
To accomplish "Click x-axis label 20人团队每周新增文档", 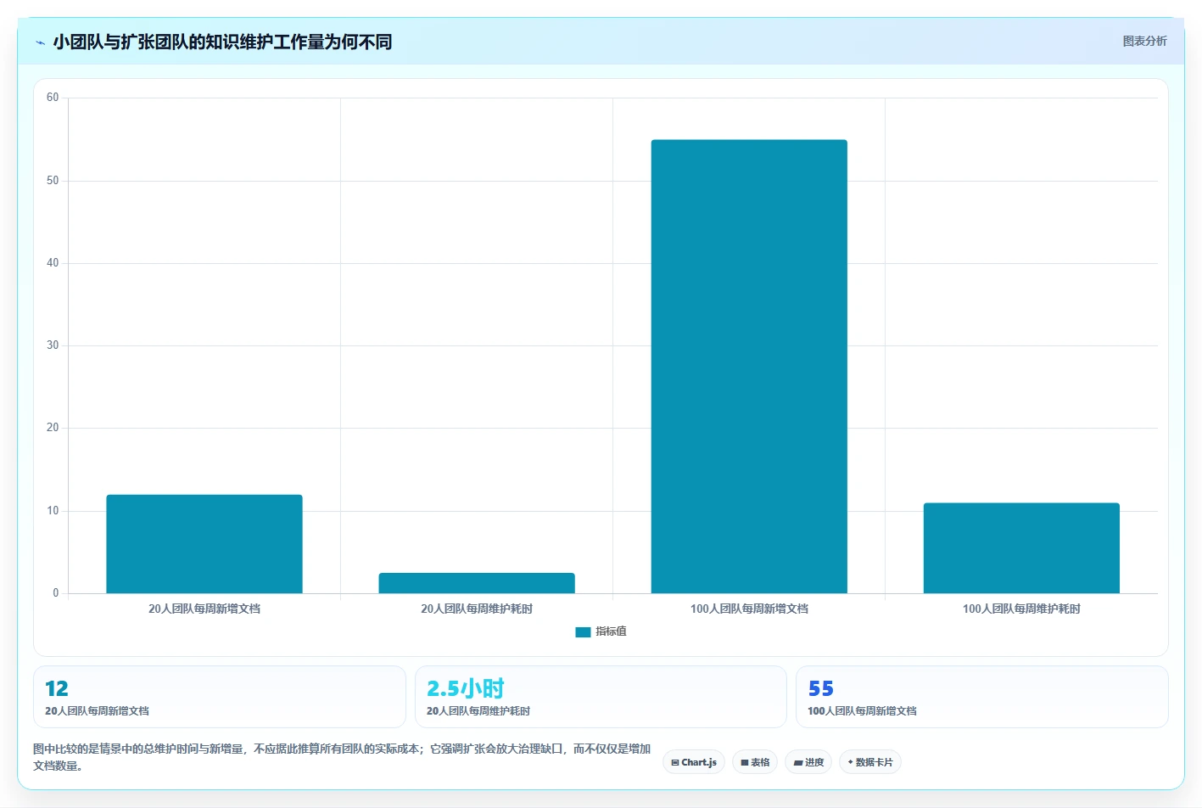I will pos(204,609).
